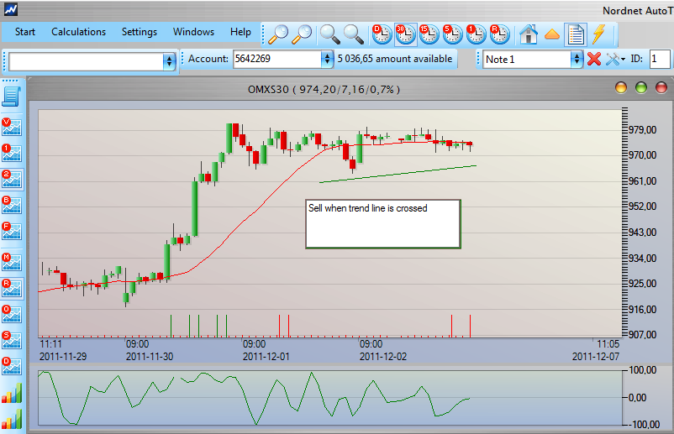Open the Calculations menu
The image size is (674, 434).
(78, 32)
